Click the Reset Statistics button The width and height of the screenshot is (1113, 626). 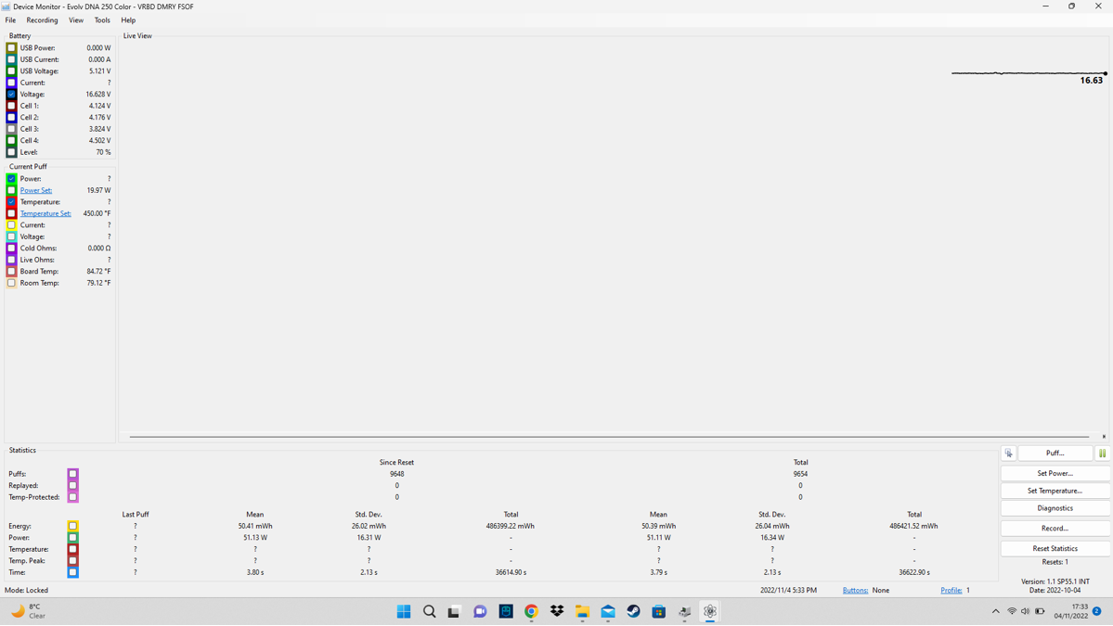click(x=1055, y=548)
